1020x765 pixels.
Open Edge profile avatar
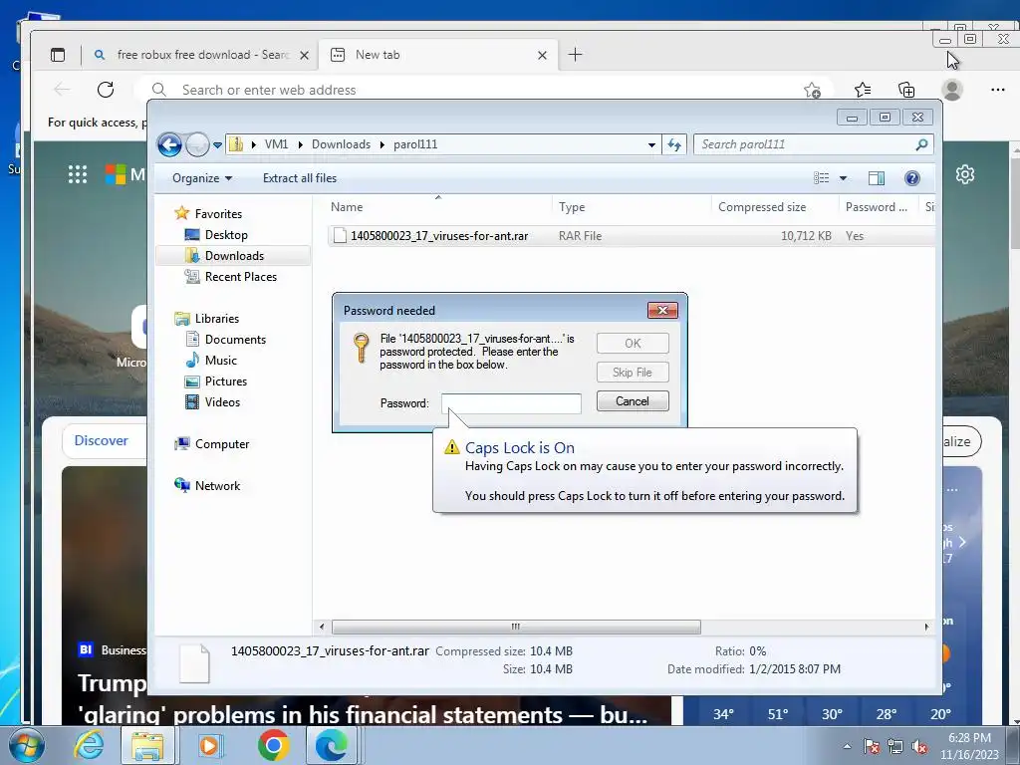tap(952, 90)
